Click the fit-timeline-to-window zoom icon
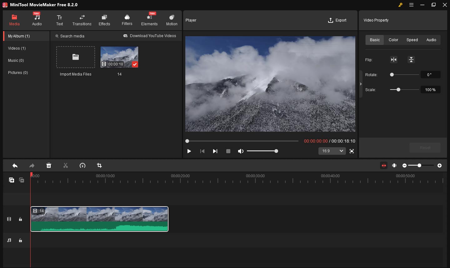 tap(394, 165)
